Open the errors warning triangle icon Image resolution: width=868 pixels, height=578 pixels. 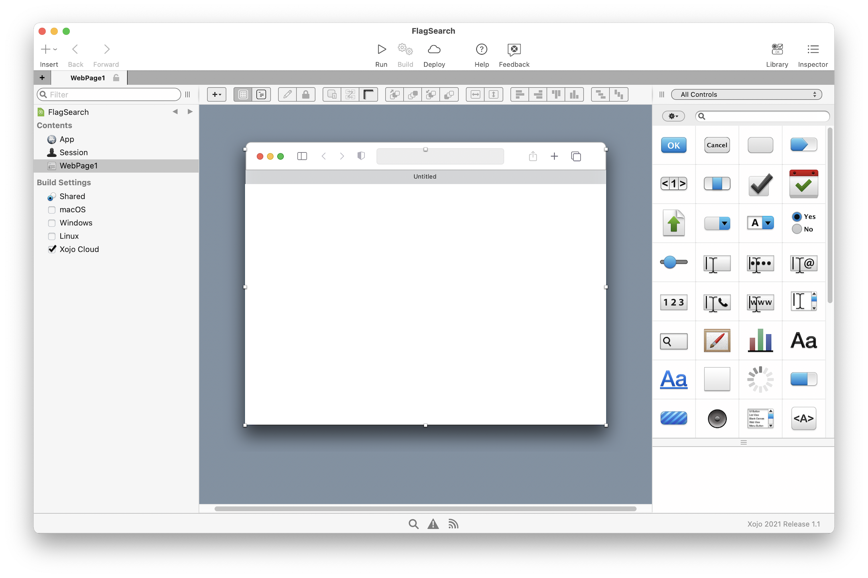pos(433,524)
